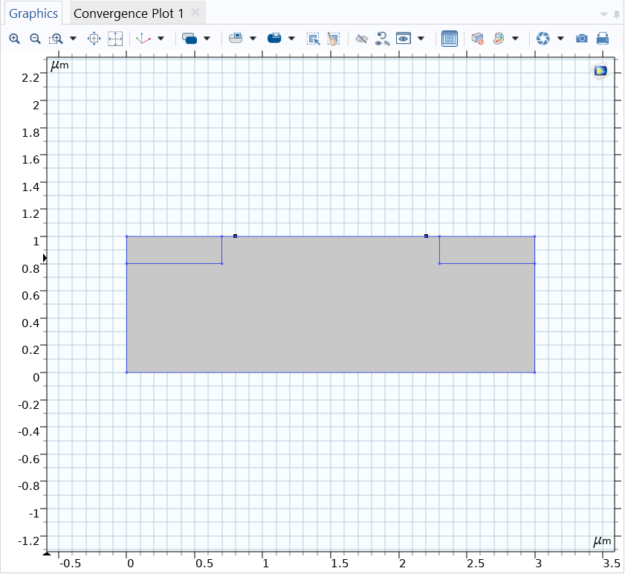Click the Zoom Extents icon
625x574 pixels.
tap(115, 39)
